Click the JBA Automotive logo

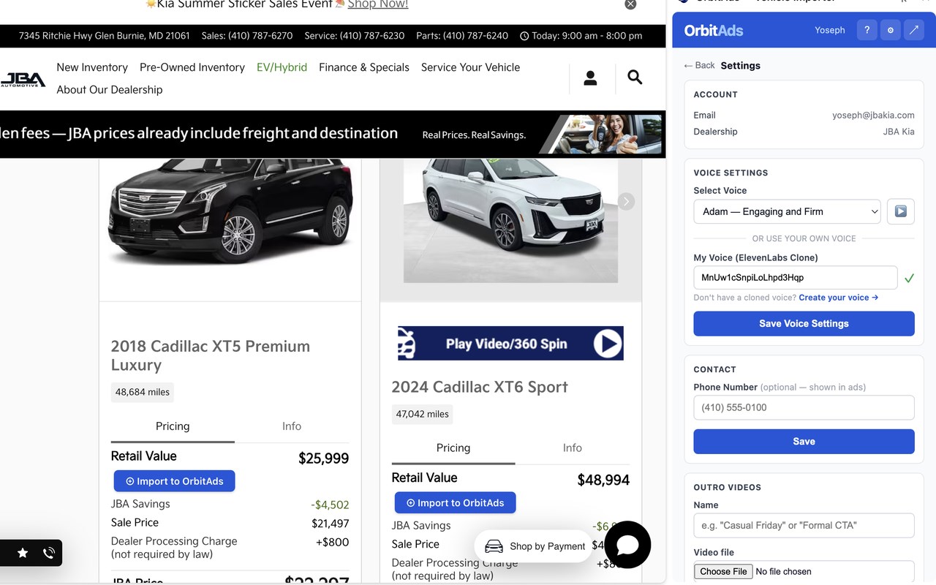point(23,79)
